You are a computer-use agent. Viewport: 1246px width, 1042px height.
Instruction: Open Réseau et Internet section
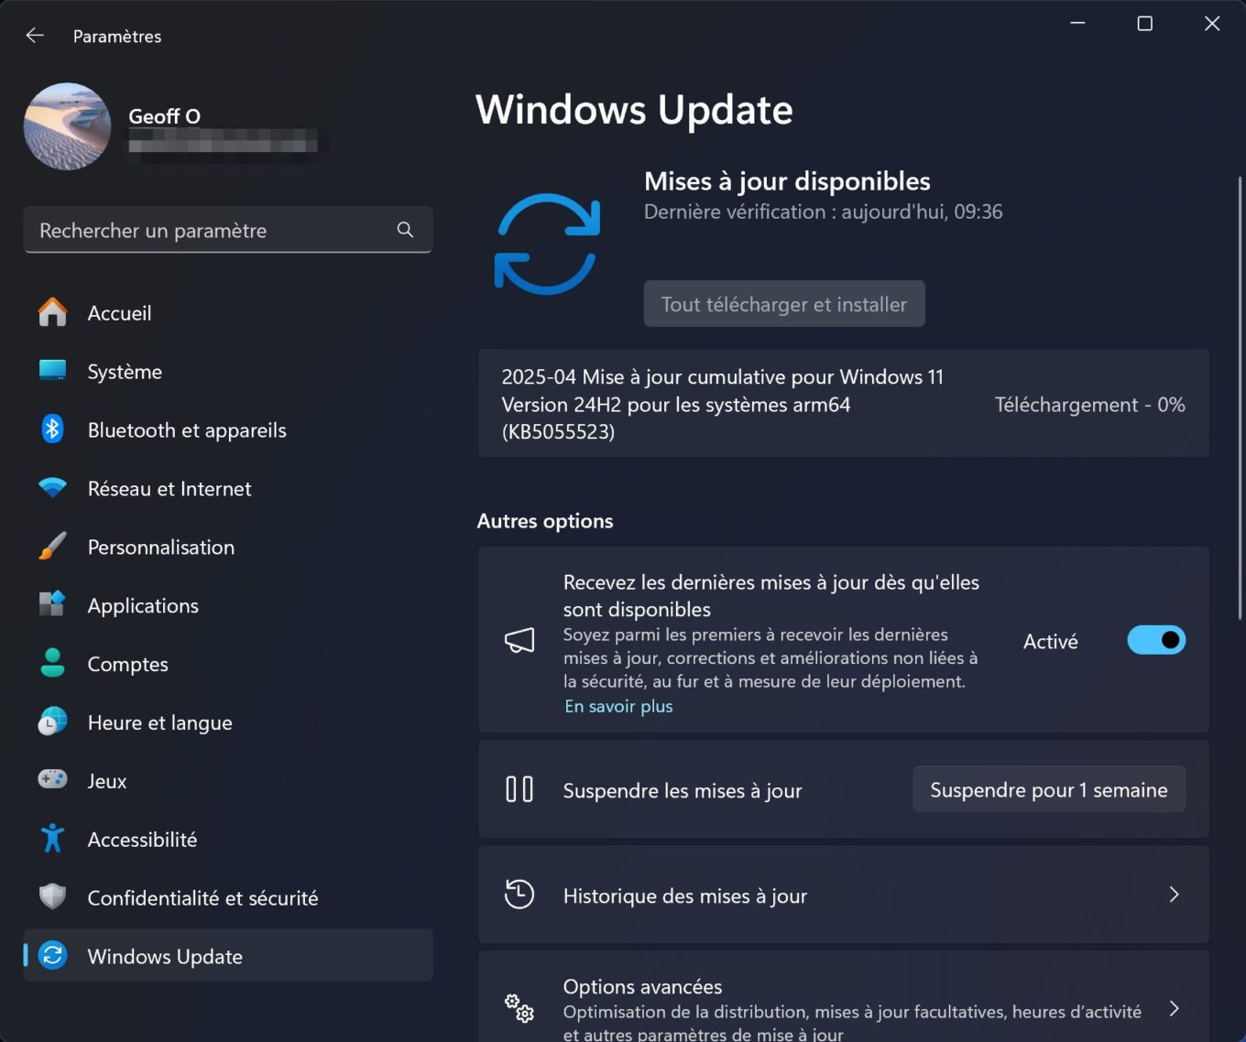(x=228, y=488)
